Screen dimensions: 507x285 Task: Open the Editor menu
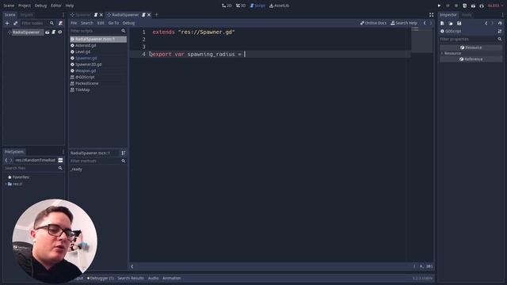[56, 6]
